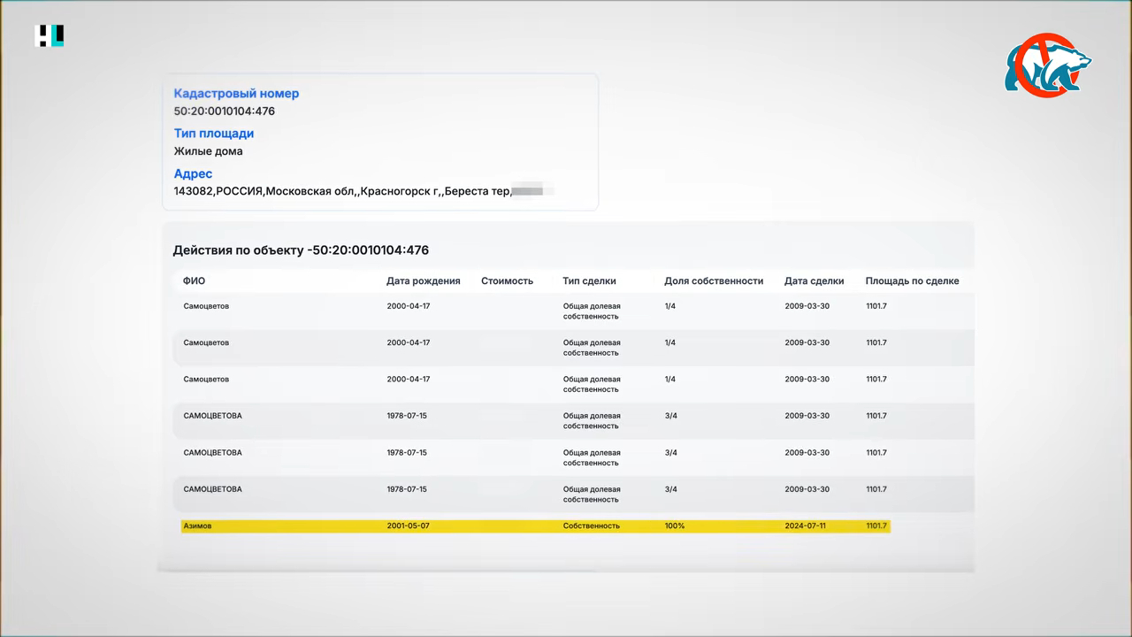The width and height of the screenshot is (1132, 637).
Task: Click the Стоимость column header
Action: click(x=507, y=280)
